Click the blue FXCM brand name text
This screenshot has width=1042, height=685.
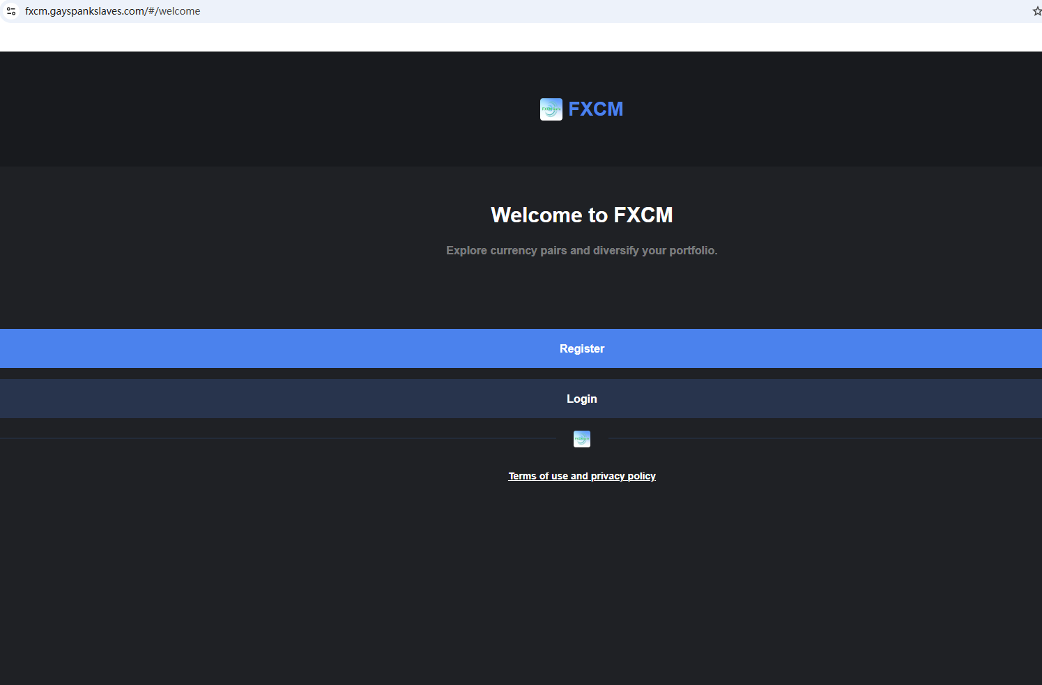click(596, 109)
